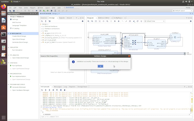Image resolution: width=194 pixels, height=121 pixels.
Task: Zoom out on the block diagram
Action: (92, 21)
